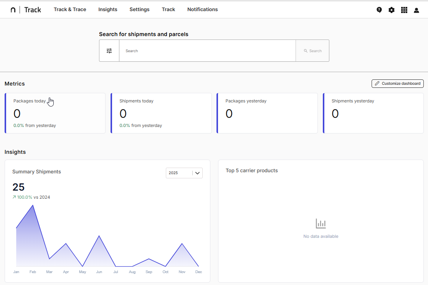This screenshot has height=285, width=428.
Task: Go to the Insights menu item
Action: [x=108, y=10]
